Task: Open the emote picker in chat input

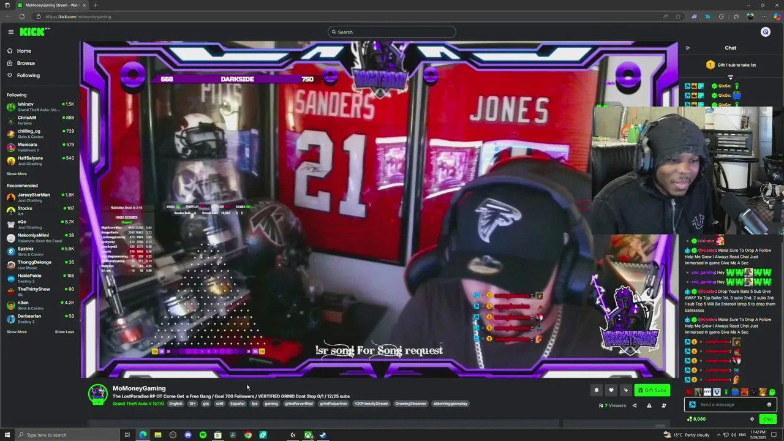Action: pyautogui.click(x=769, y=404)
